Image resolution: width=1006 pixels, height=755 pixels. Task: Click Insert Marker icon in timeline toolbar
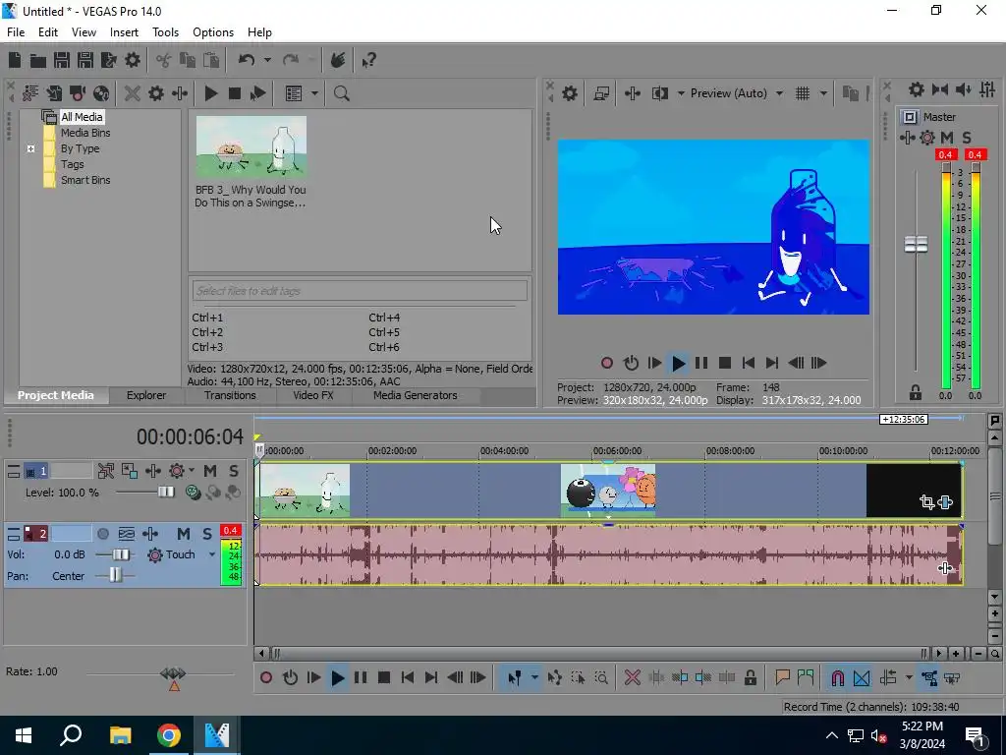pos(782,678)
